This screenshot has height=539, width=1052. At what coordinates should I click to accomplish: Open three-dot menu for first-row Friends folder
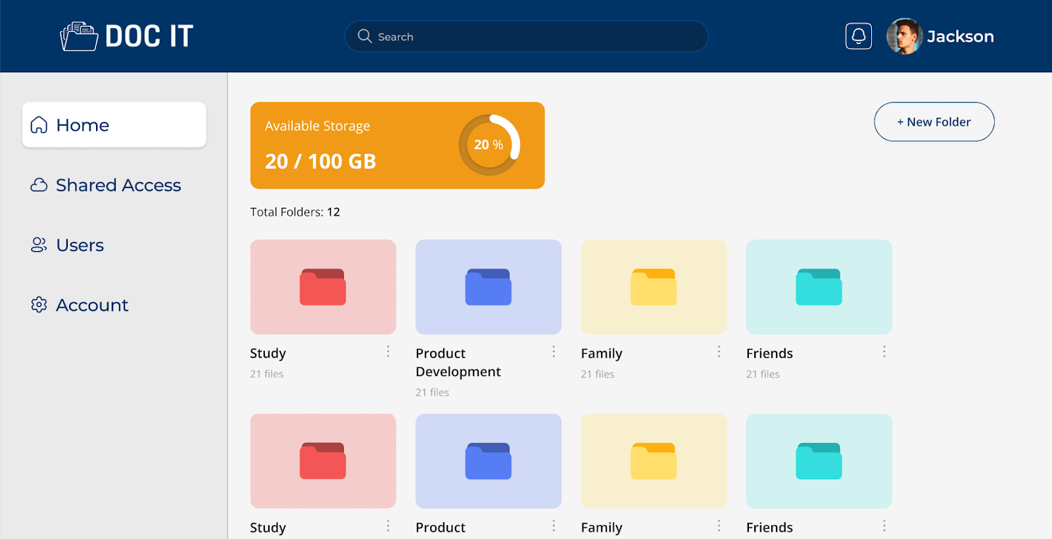click(884, 352)
